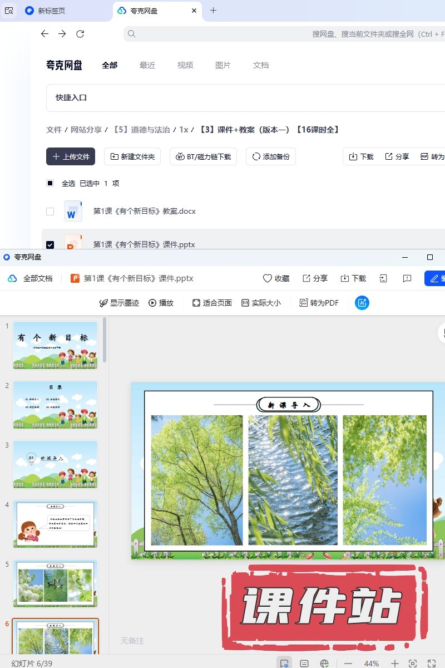Check the 教案.docx file checkbox
This screenshot has height=668, width=445.
[50, 212]
